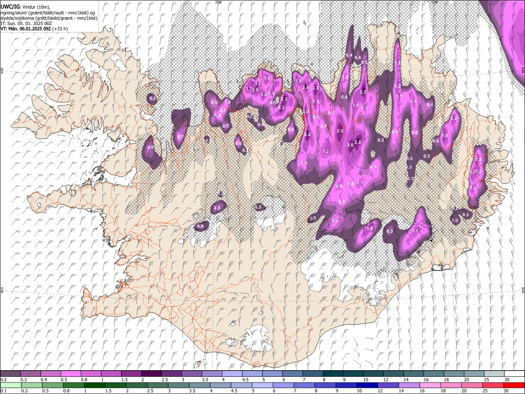
Task: Pick the orchid 0.4 swatch in upper legend row
Action: [51, 373]
